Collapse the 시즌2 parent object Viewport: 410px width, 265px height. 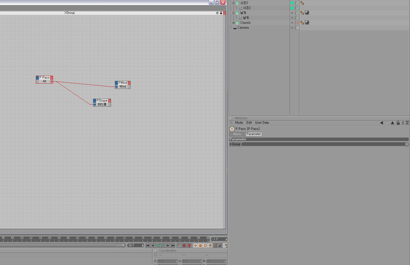click(x=234, y=3)
